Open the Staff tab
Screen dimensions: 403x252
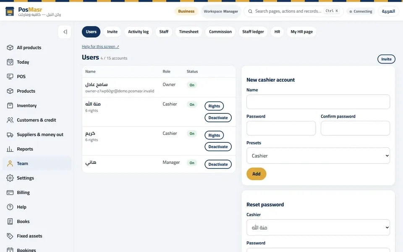164,31
